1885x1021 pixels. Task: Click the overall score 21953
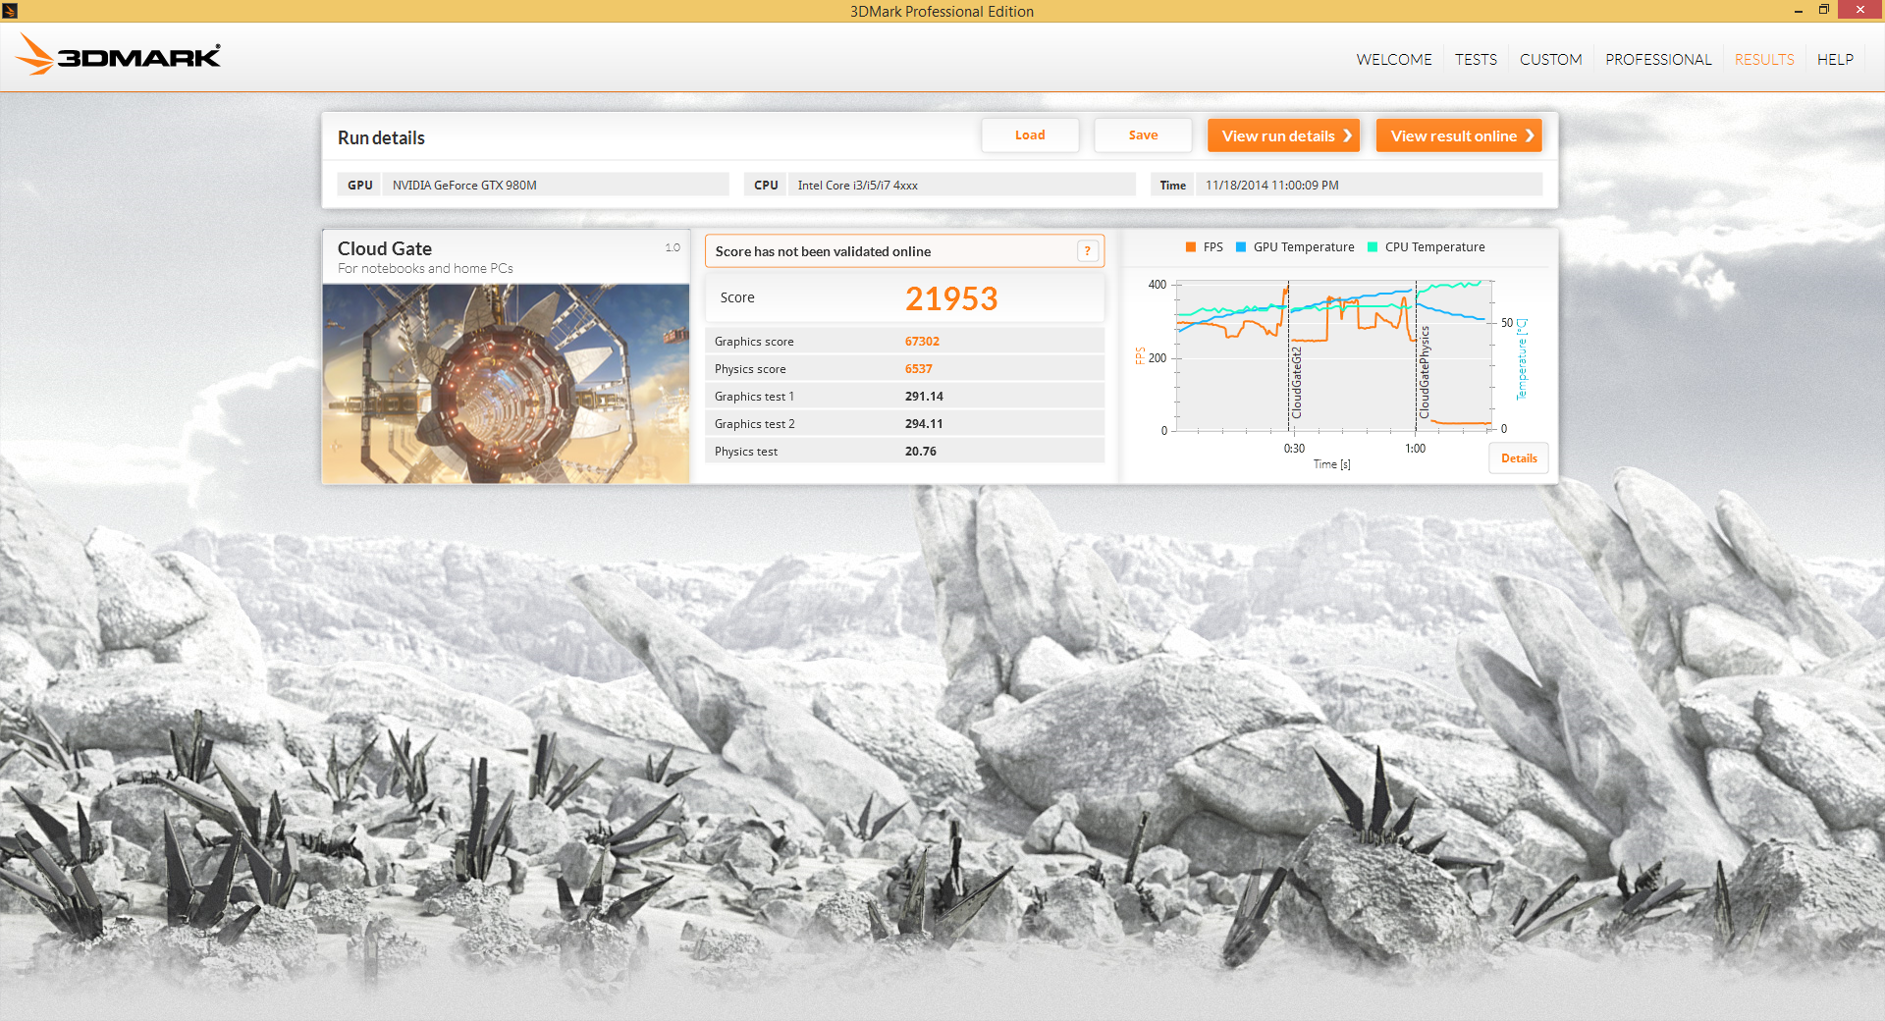click(951, 298)
